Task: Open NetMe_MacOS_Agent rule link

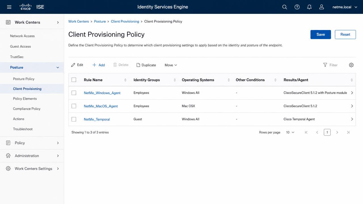Action: (x=101, y=106)
